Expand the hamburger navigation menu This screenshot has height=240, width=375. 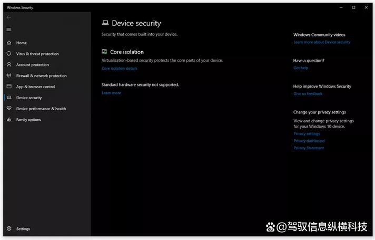tap(9, 29)
